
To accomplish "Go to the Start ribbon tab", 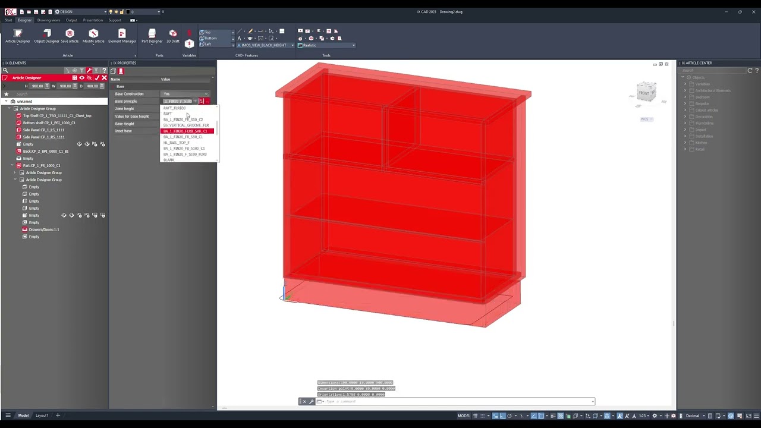I will coord(8,20).
